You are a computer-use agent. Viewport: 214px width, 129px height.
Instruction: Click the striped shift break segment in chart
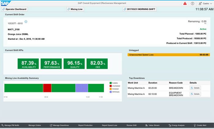click(x=82, y=88)
